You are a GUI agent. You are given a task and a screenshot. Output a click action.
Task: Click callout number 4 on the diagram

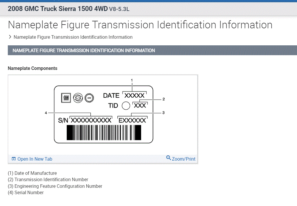[x=46, y=113]
